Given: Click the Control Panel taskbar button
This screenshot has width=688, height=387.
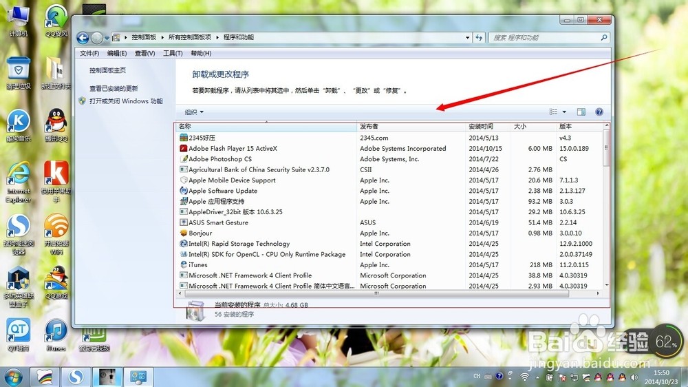Looking at the screenshot, I should pos(138,377).
